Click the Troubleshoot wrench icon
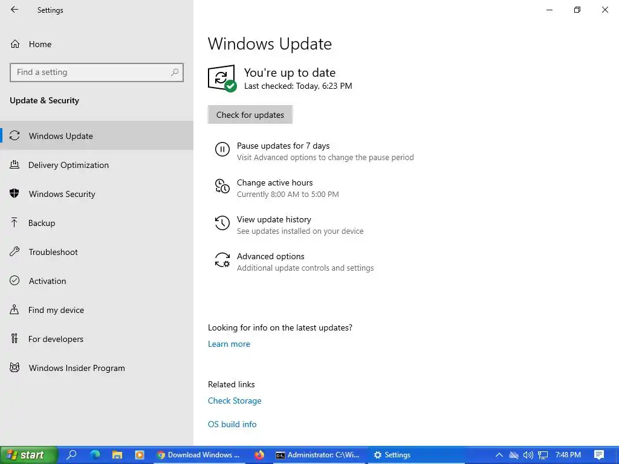 (15, 251)
